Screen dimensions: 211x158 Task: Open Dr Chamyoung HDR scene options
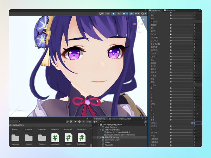[x=145, y=125]
